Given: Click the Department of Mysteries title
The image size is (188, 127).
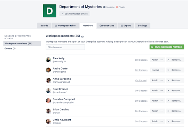Looking at the screenshot, I should 80,7.
